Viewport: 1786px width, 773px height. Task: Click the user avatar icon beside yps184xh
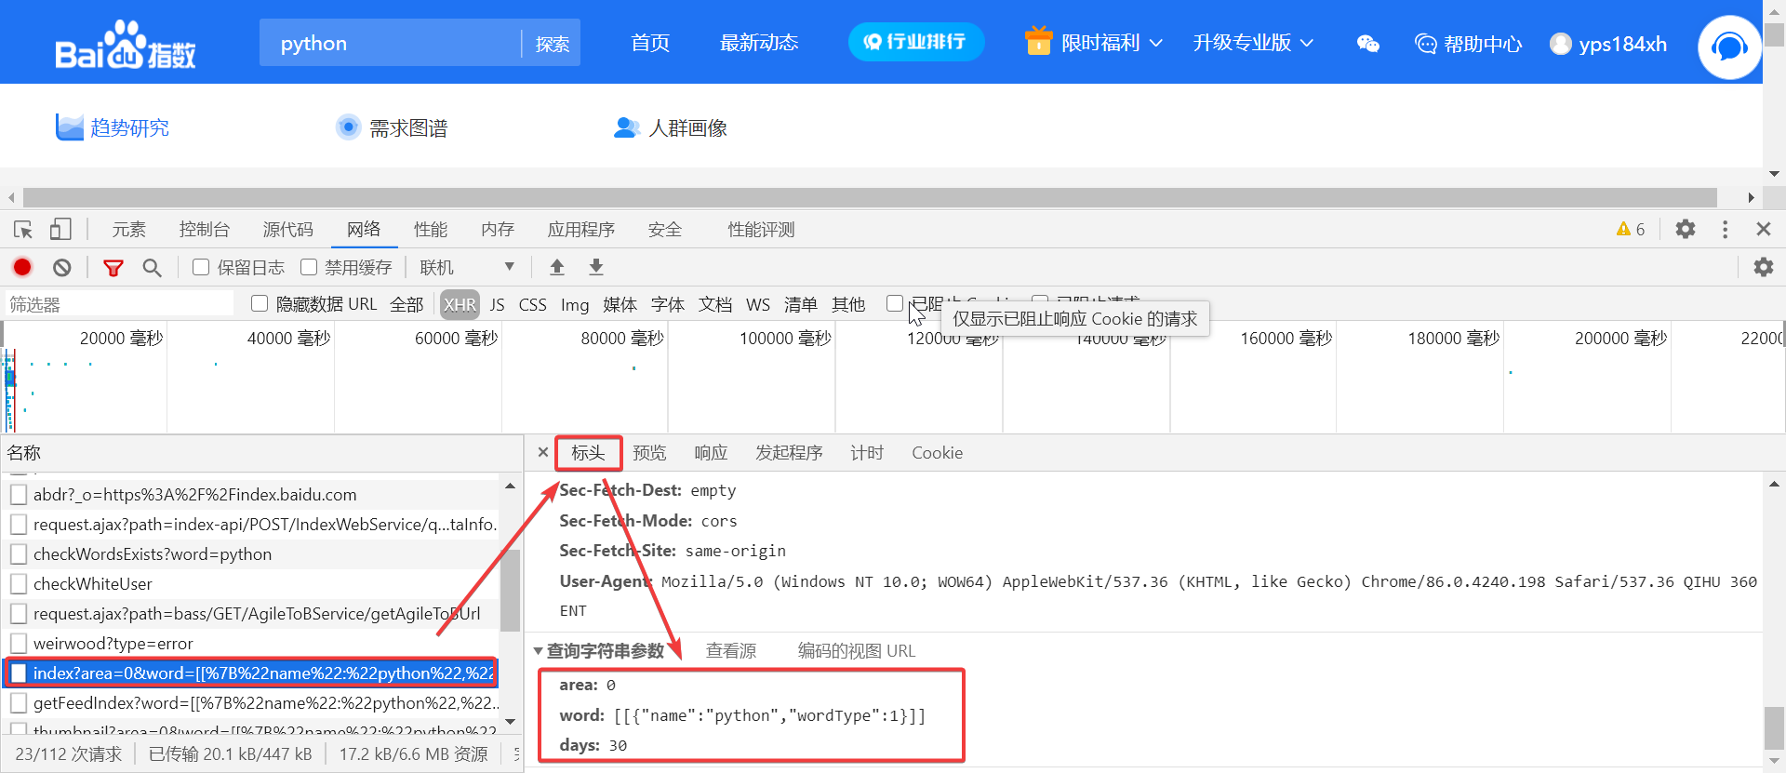point(1560,44)
